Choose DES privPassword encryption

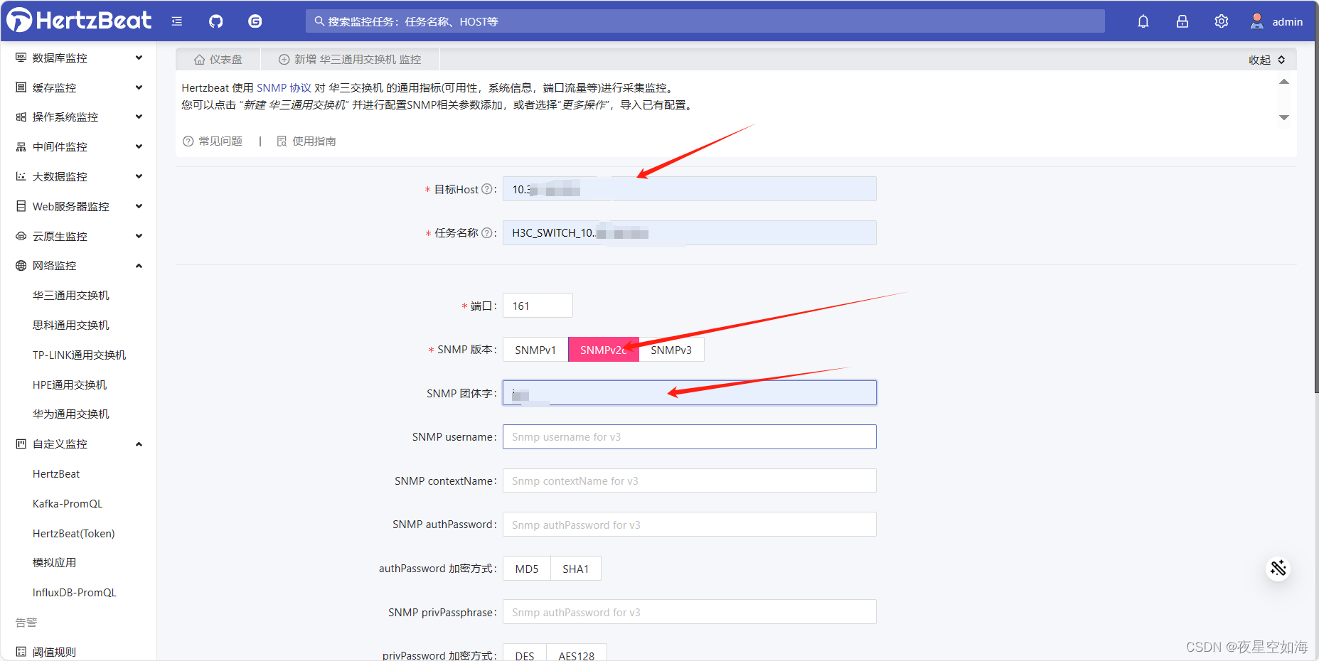pos(525,654)
